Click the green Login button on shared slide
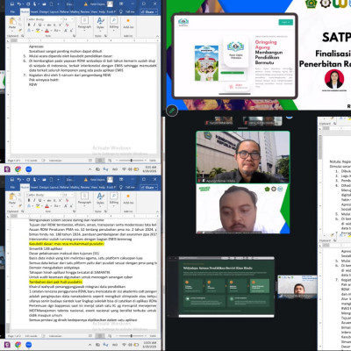The width and height of the screenshot is (351, 351). (285, 22)
